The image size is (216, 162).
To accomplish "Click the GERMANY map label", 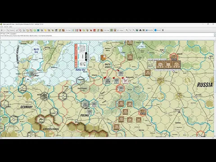I will [27, 107].
